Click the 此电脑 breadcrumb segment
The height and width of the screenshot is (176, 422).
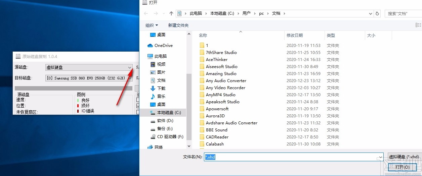pos(196,13)
